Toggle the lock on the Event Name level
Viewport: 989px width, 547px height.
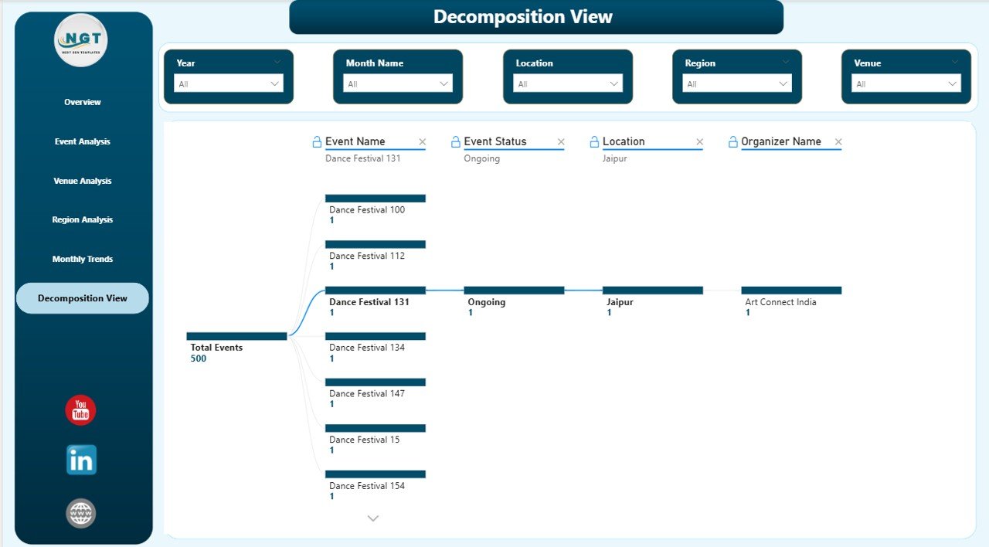317,141
